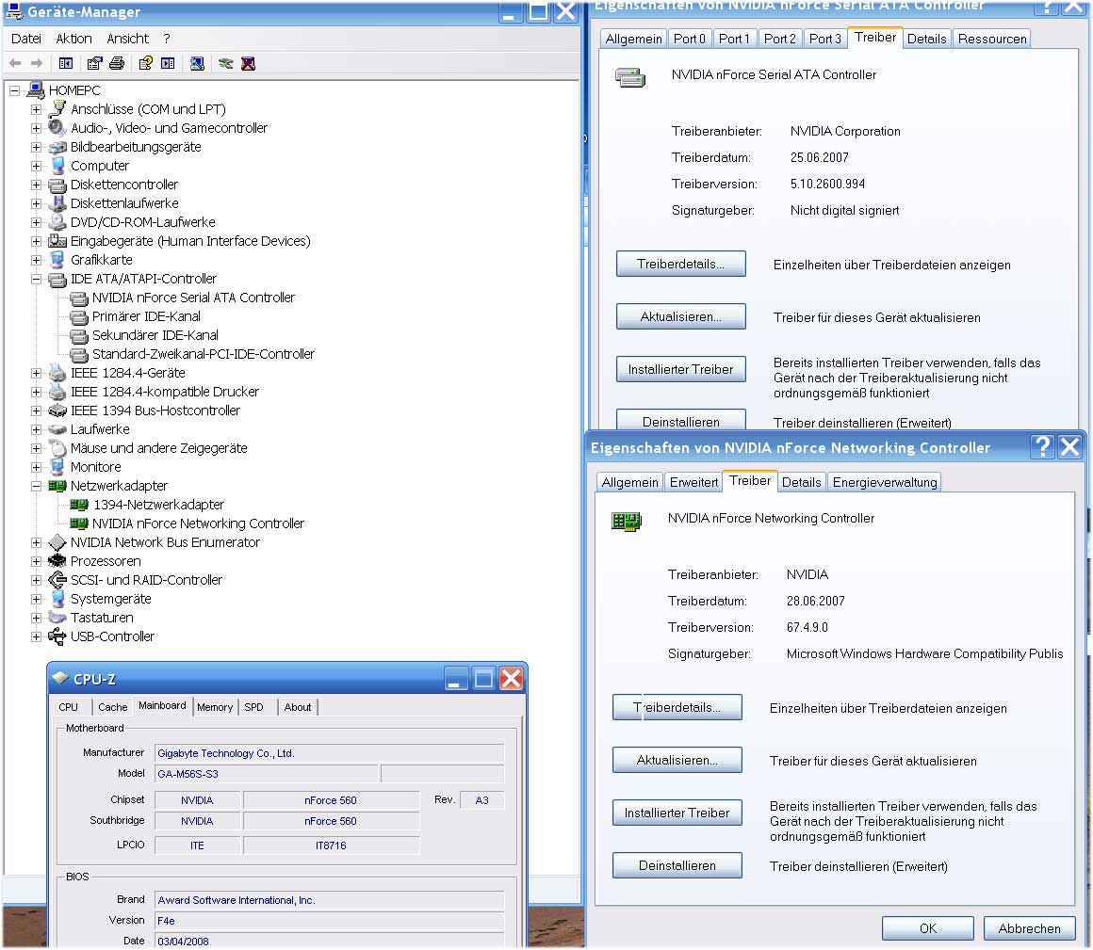The width and height of the screenshot is (1093, 950).
Task: Click the OK button
Action: pyautogui.click(x=928, y=928)
